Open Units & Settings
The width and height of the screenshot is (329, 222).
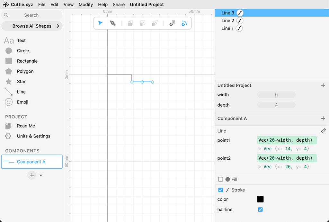[x=33, y=136]
